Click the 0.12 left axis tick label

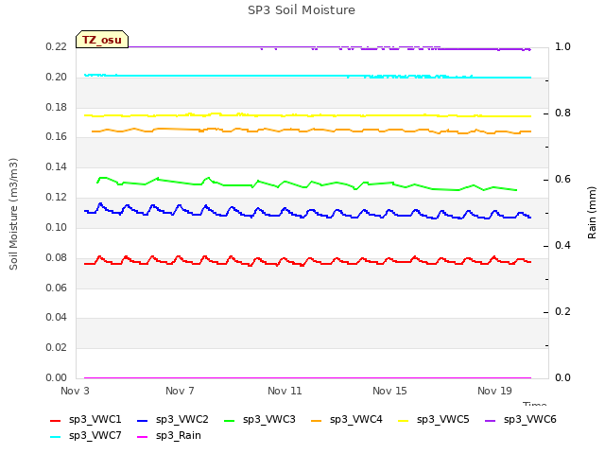point(57,197)
